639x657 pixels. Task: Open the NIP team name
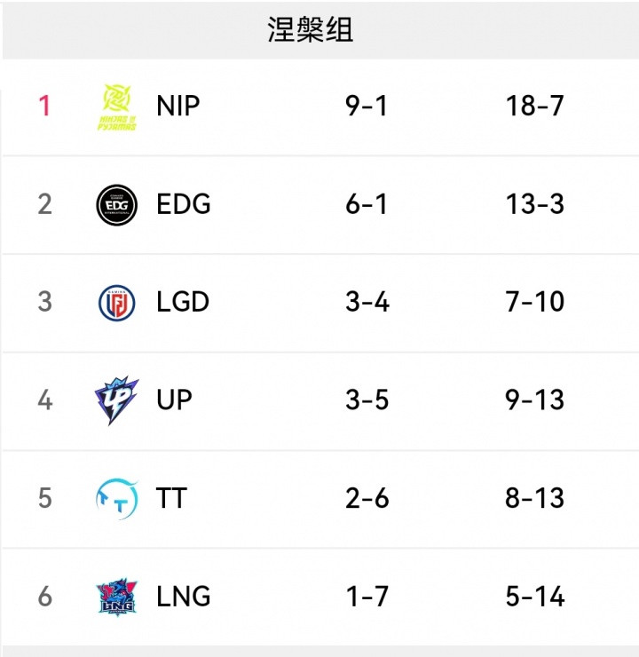[x=177, y=107]
